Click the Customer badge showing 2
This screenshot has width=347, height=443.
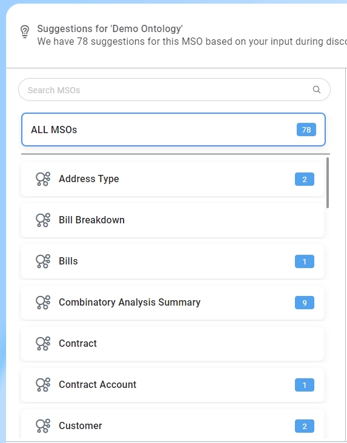pos(305,426)
